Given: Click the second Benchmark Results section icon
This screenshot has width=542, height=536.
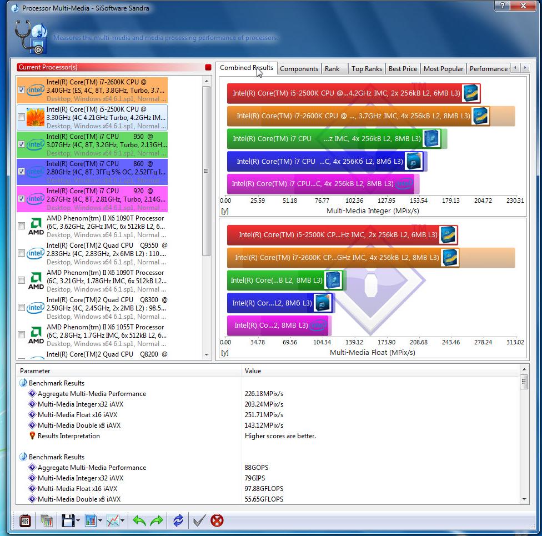Looking at the screenshot, I should coord(23,457).
